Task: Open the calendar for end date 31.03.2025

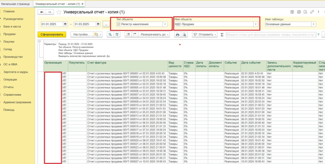Action: [x=98, y=24]
